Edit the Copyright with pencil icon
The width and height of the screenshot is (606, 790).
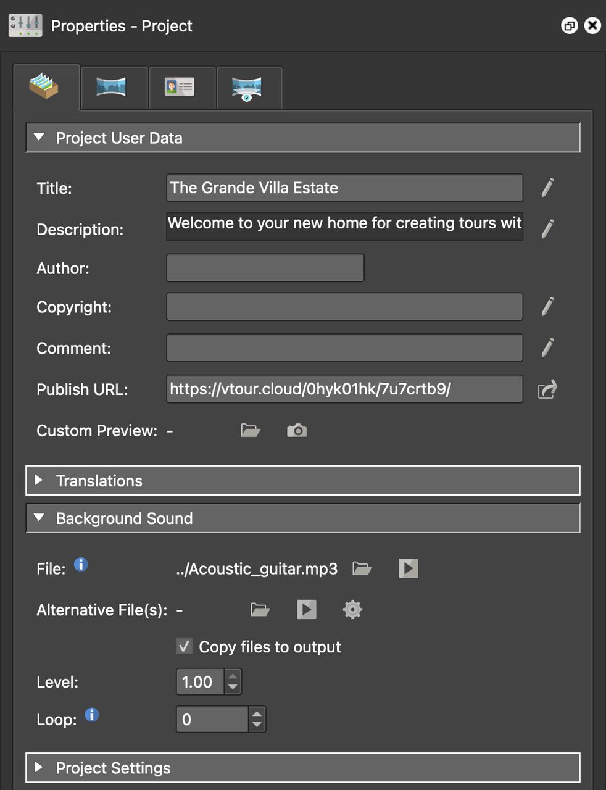tap(547, 306)
